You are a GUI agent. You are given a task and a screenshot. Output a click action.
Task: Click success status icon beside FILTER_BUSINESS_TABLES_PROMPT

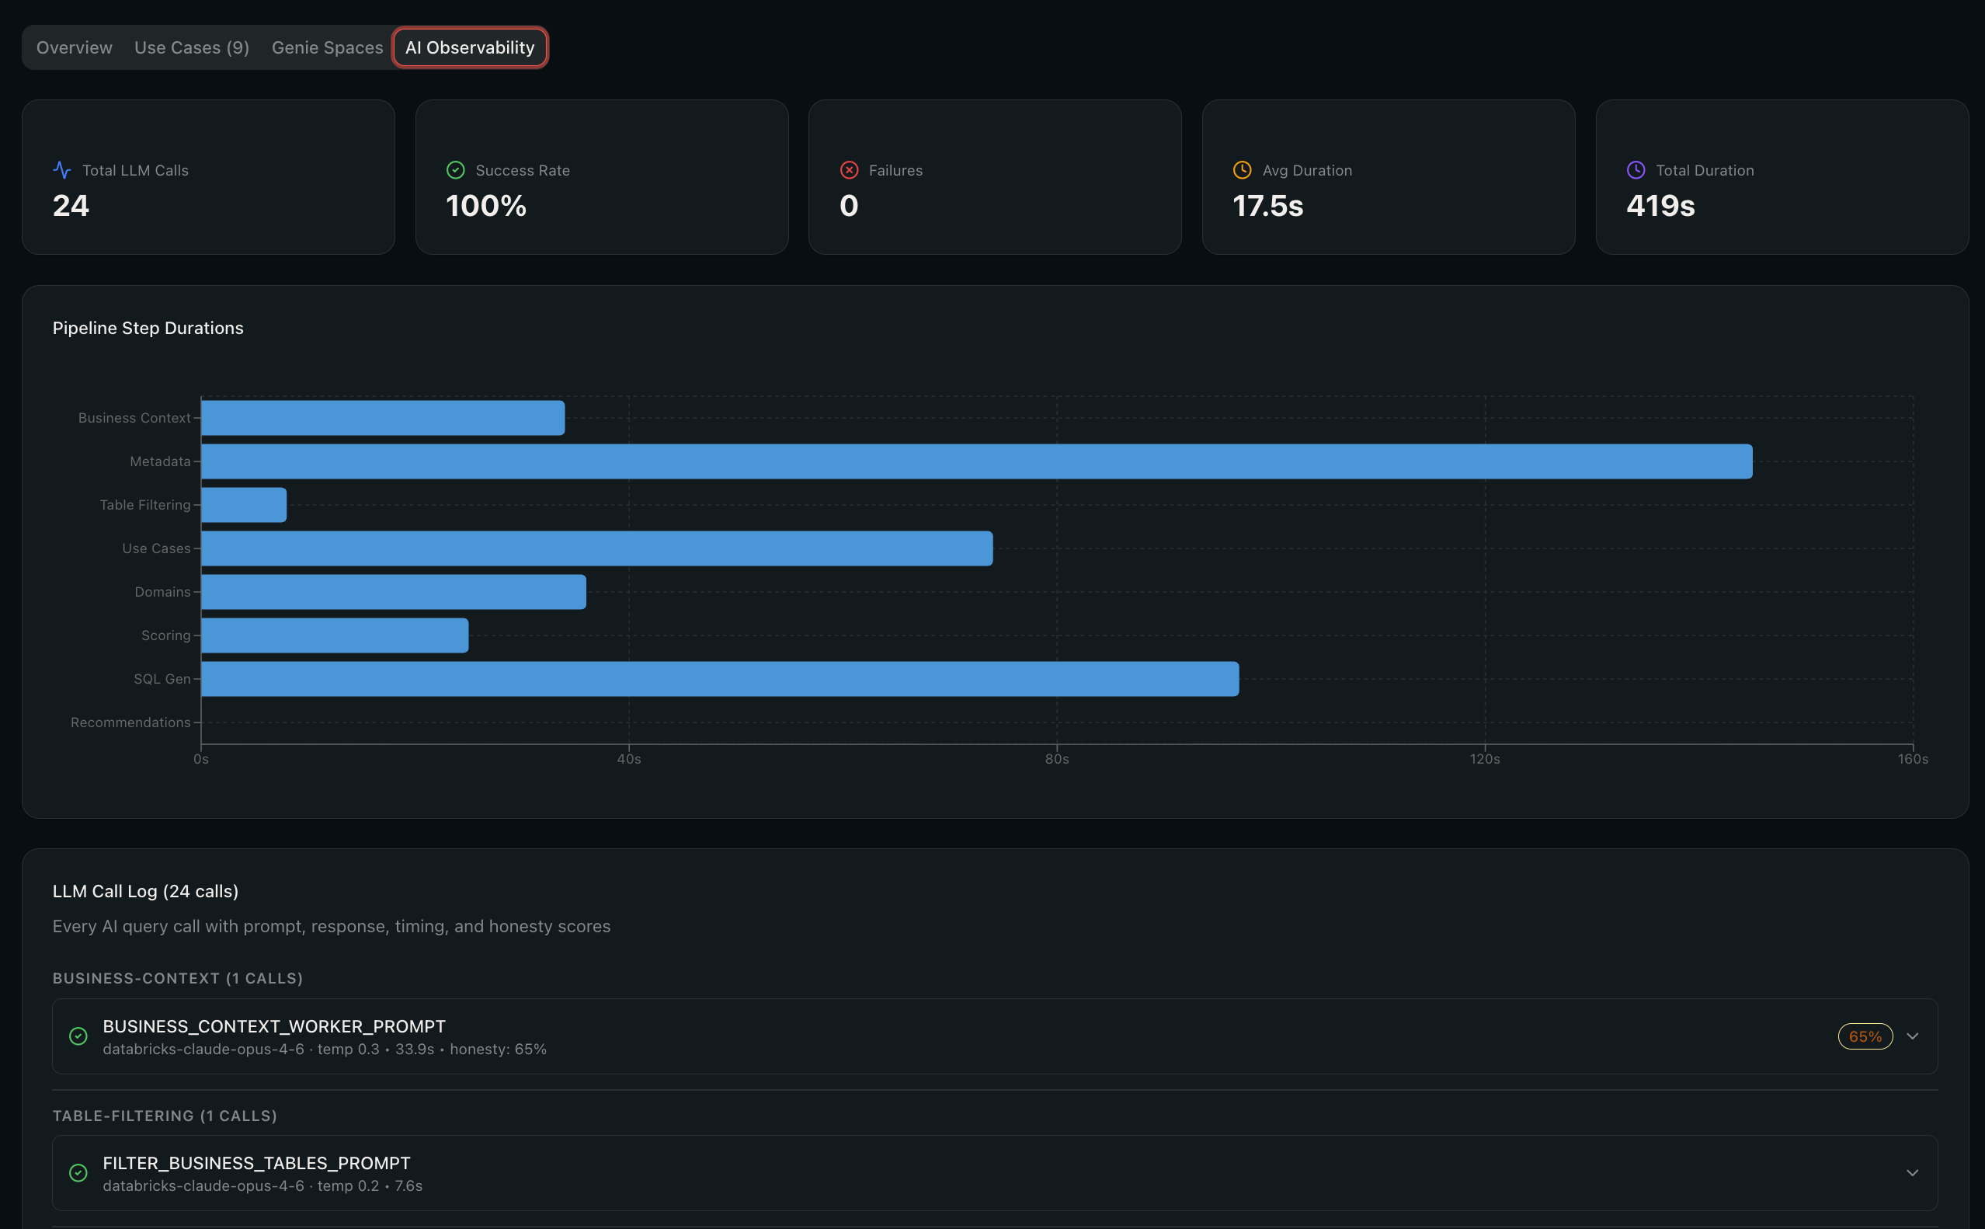pos(78,1173)
